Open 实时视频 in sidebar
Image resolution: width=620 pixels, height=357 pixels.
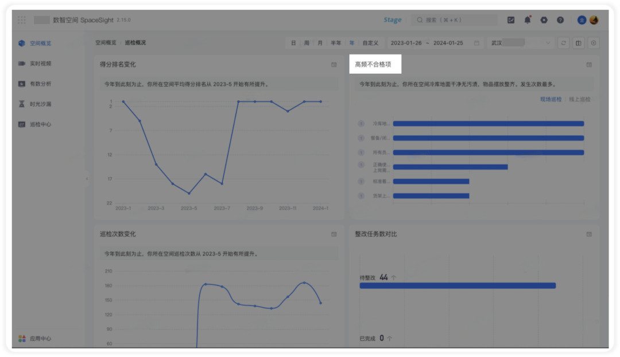40,64
